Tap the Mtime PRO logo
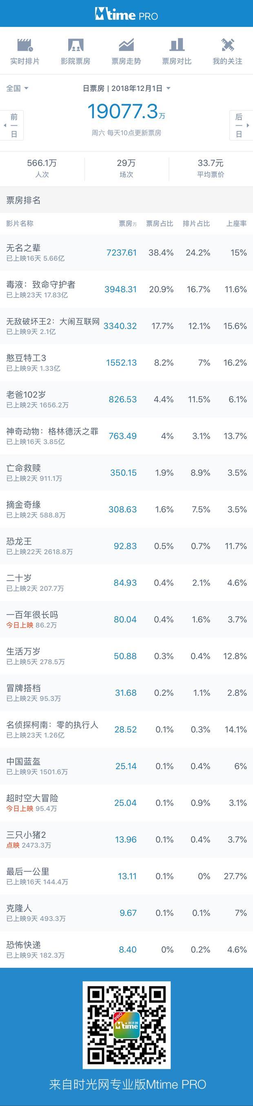The height and width of the screenshot is (1106, 253). click(126, 14)
